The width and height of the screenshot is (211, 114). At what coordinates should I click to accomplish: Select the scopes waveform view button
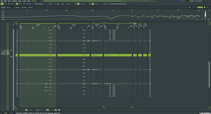pos(194,7)
